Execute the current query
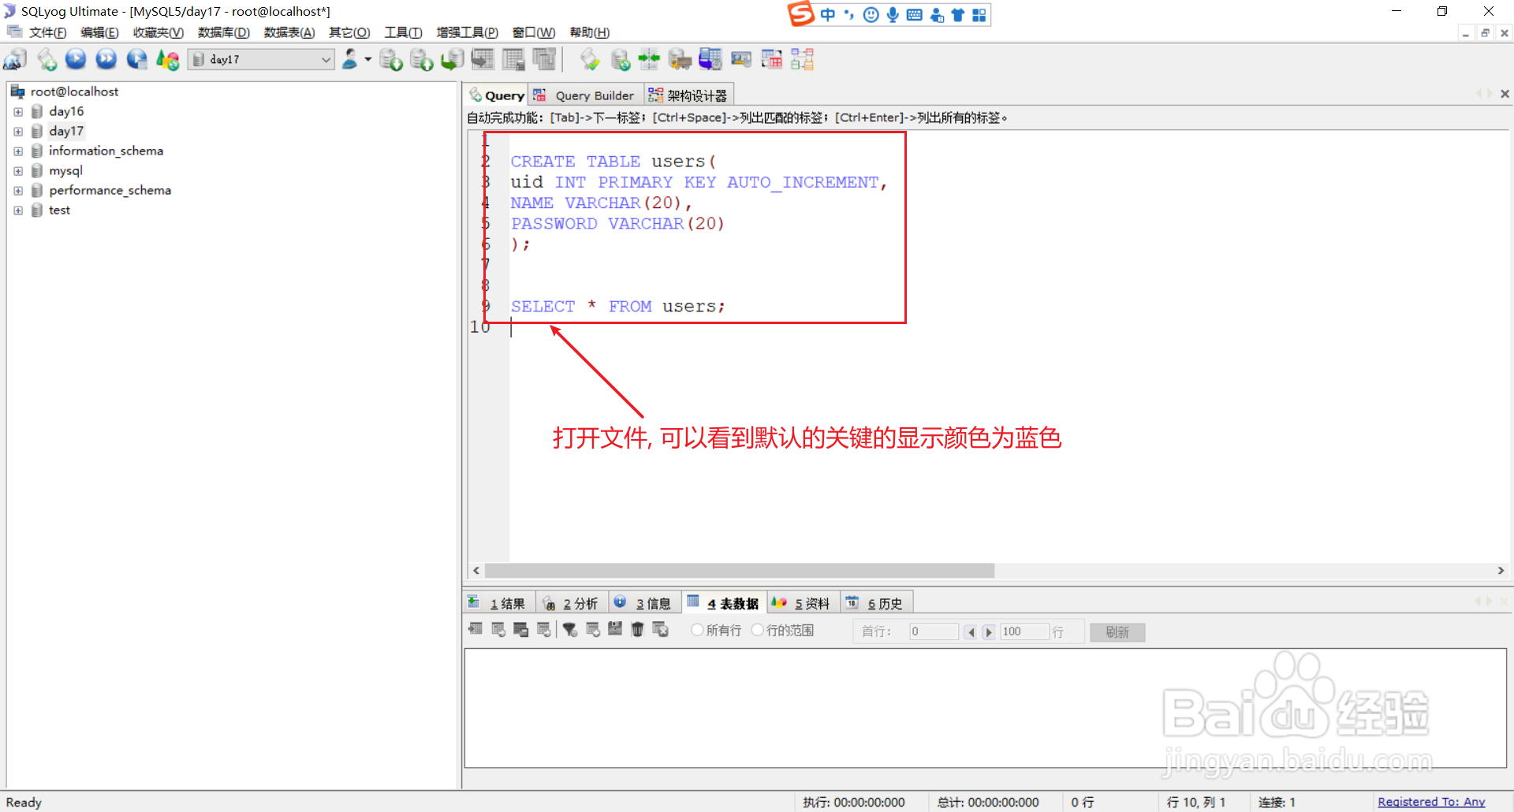The height and width of the screenshot is (812, 1514). tap(76, 59)
